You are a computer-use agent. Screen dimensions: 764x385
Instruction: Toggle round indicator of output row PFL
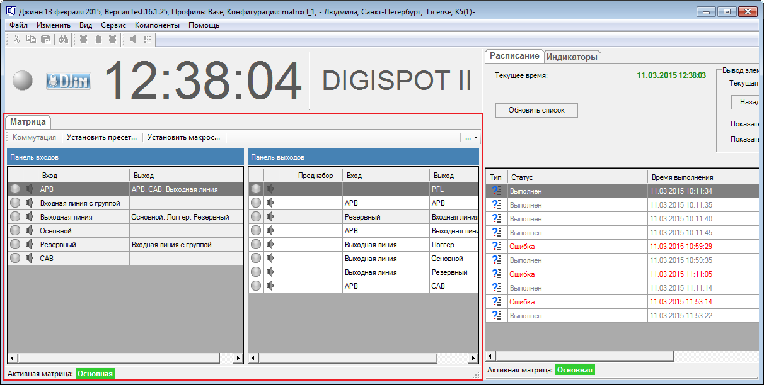(256, 189)
